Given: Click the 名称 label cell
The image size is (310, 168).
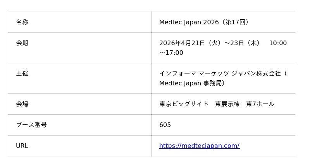Looking at the screenshot, I should pyautogui.click(x=22, y=22).
